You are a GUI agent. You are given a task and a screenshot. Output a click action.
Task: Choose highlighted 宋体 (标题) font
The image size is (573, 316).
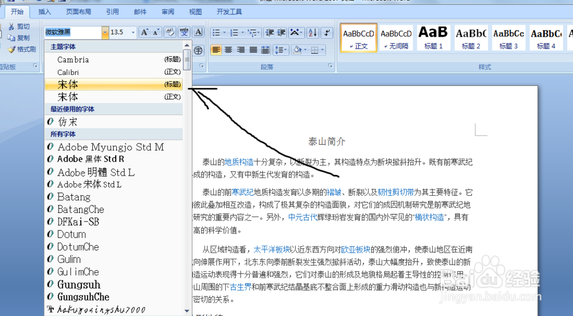pos(113,84)
